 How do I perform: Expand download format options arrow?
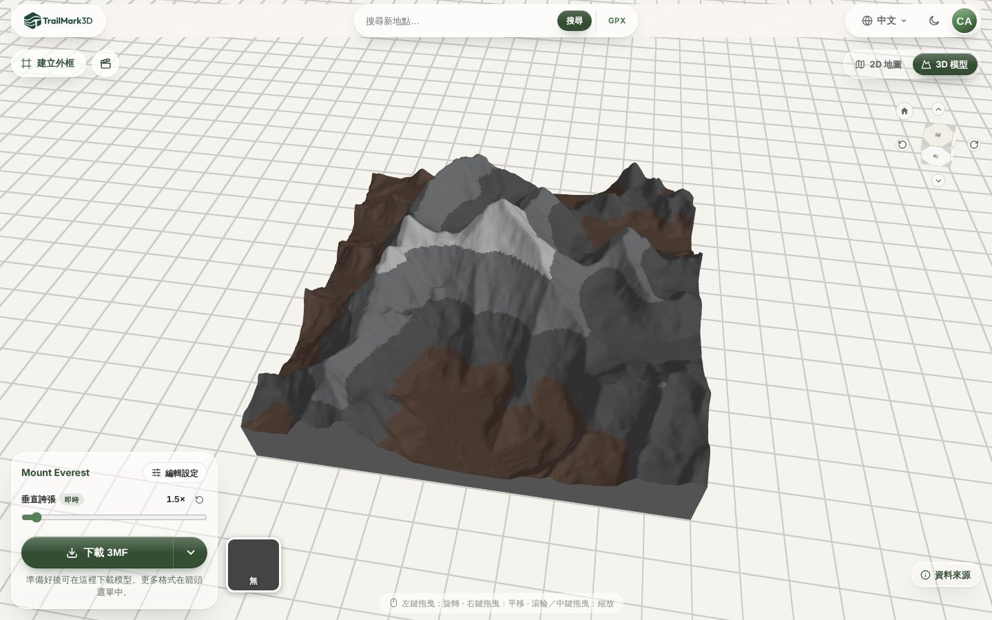coord(190,552)
